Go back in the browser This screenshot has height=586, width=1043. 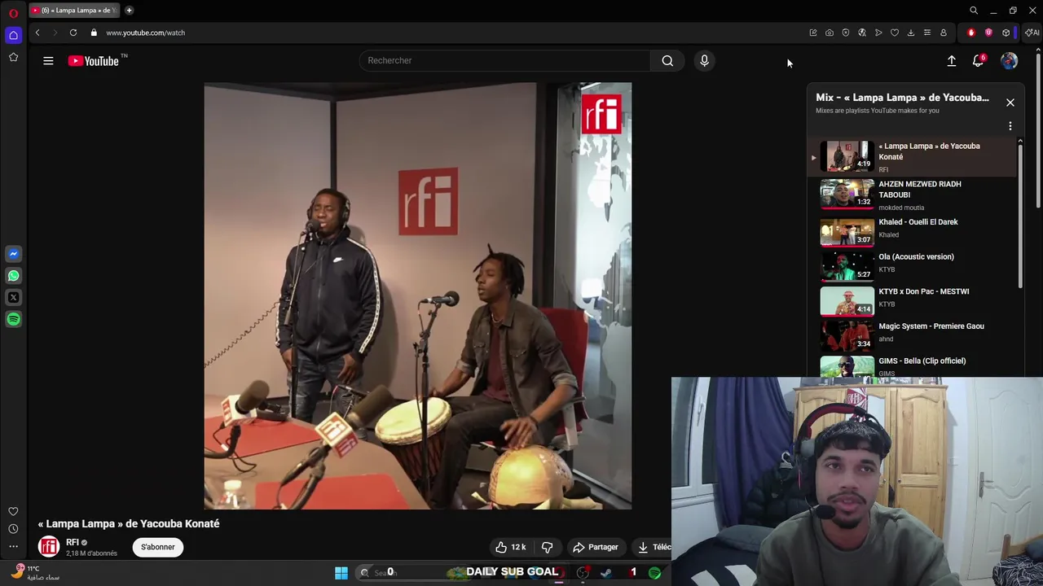[37, 33]
